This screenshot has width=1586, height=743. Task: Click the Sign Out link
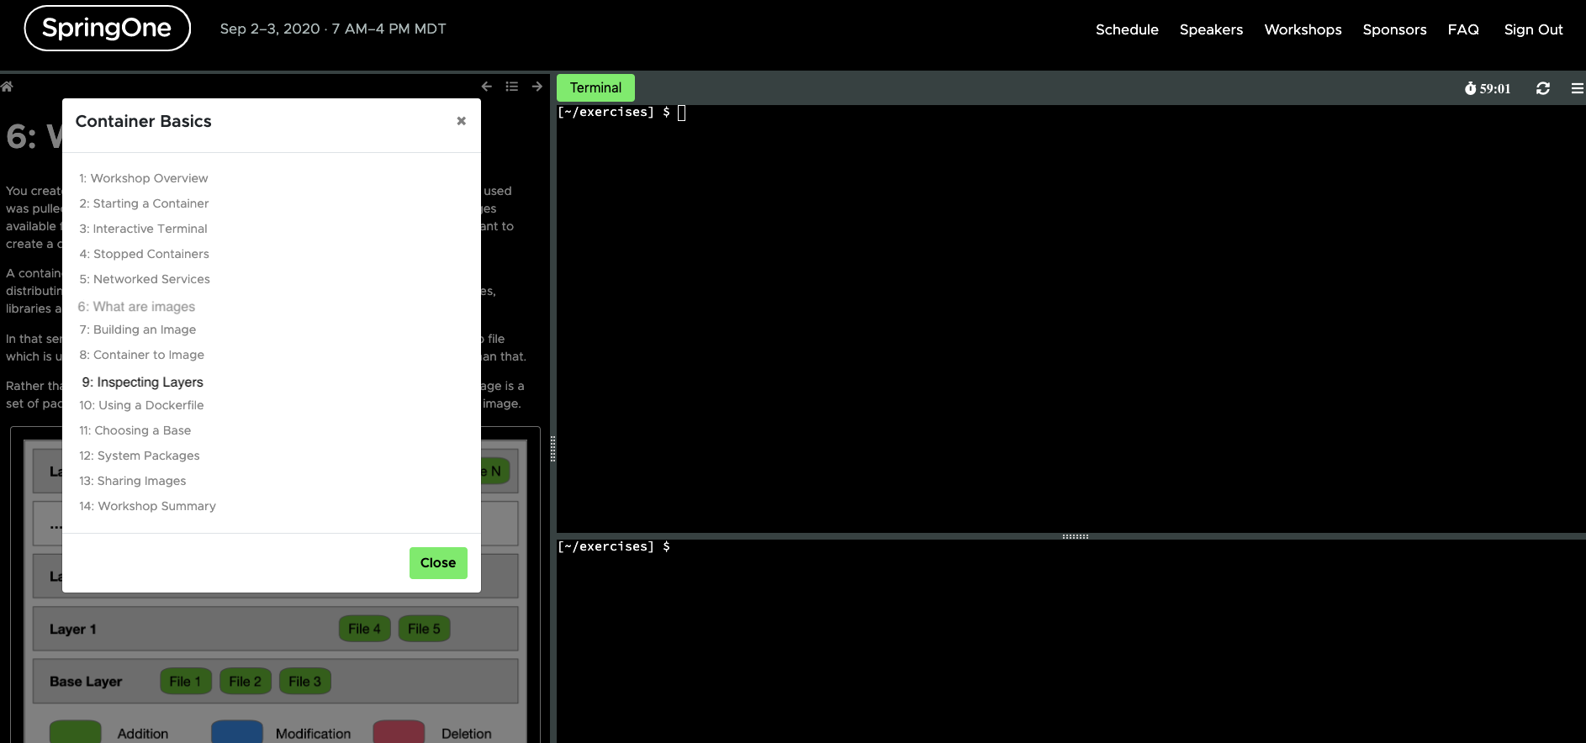coord(1532,29)
